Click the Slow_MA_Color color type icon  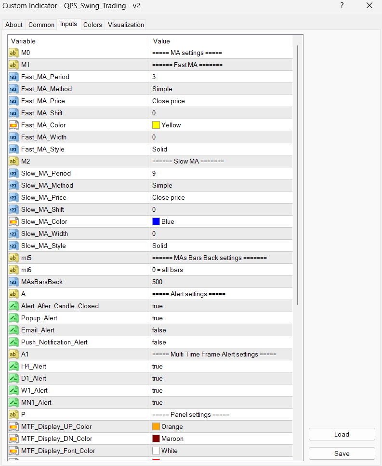(13, 221)
